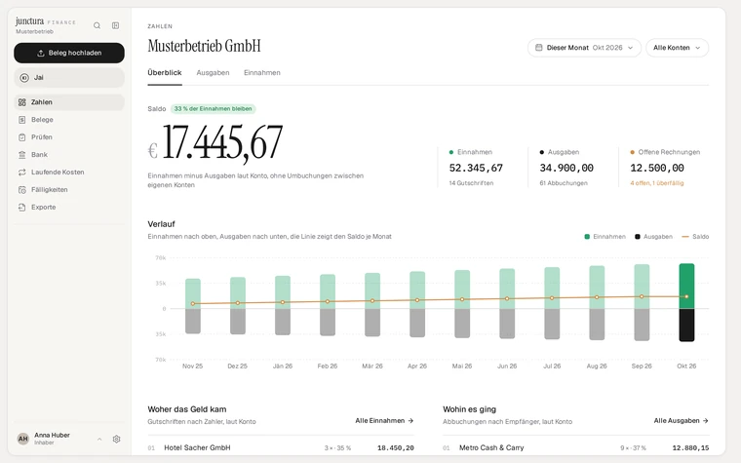Open the Alle Einnahmen link
Viewport: 741px width, 463px height.
384,420
